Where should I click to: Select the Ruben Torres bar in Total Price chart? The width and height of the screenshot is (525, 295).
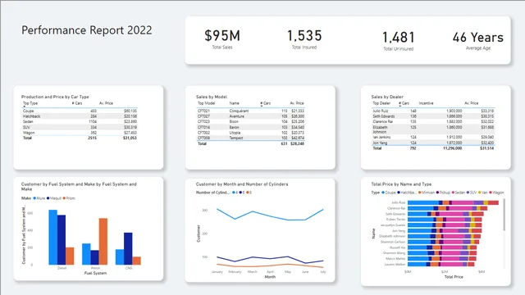[x=445, y=220]
